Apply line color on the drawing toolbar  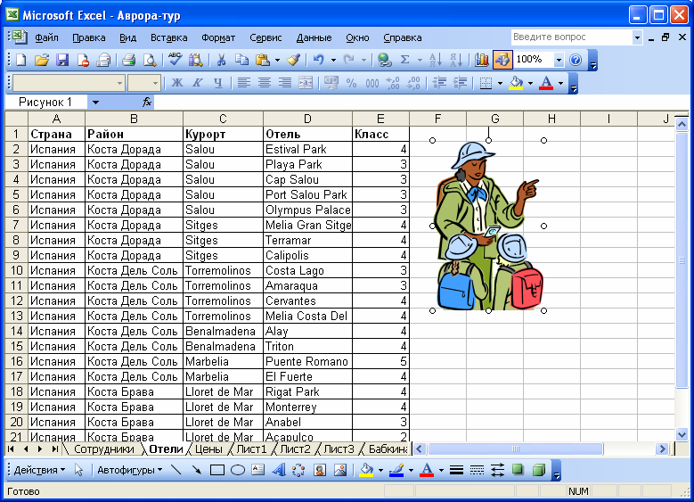coord(396,470)
